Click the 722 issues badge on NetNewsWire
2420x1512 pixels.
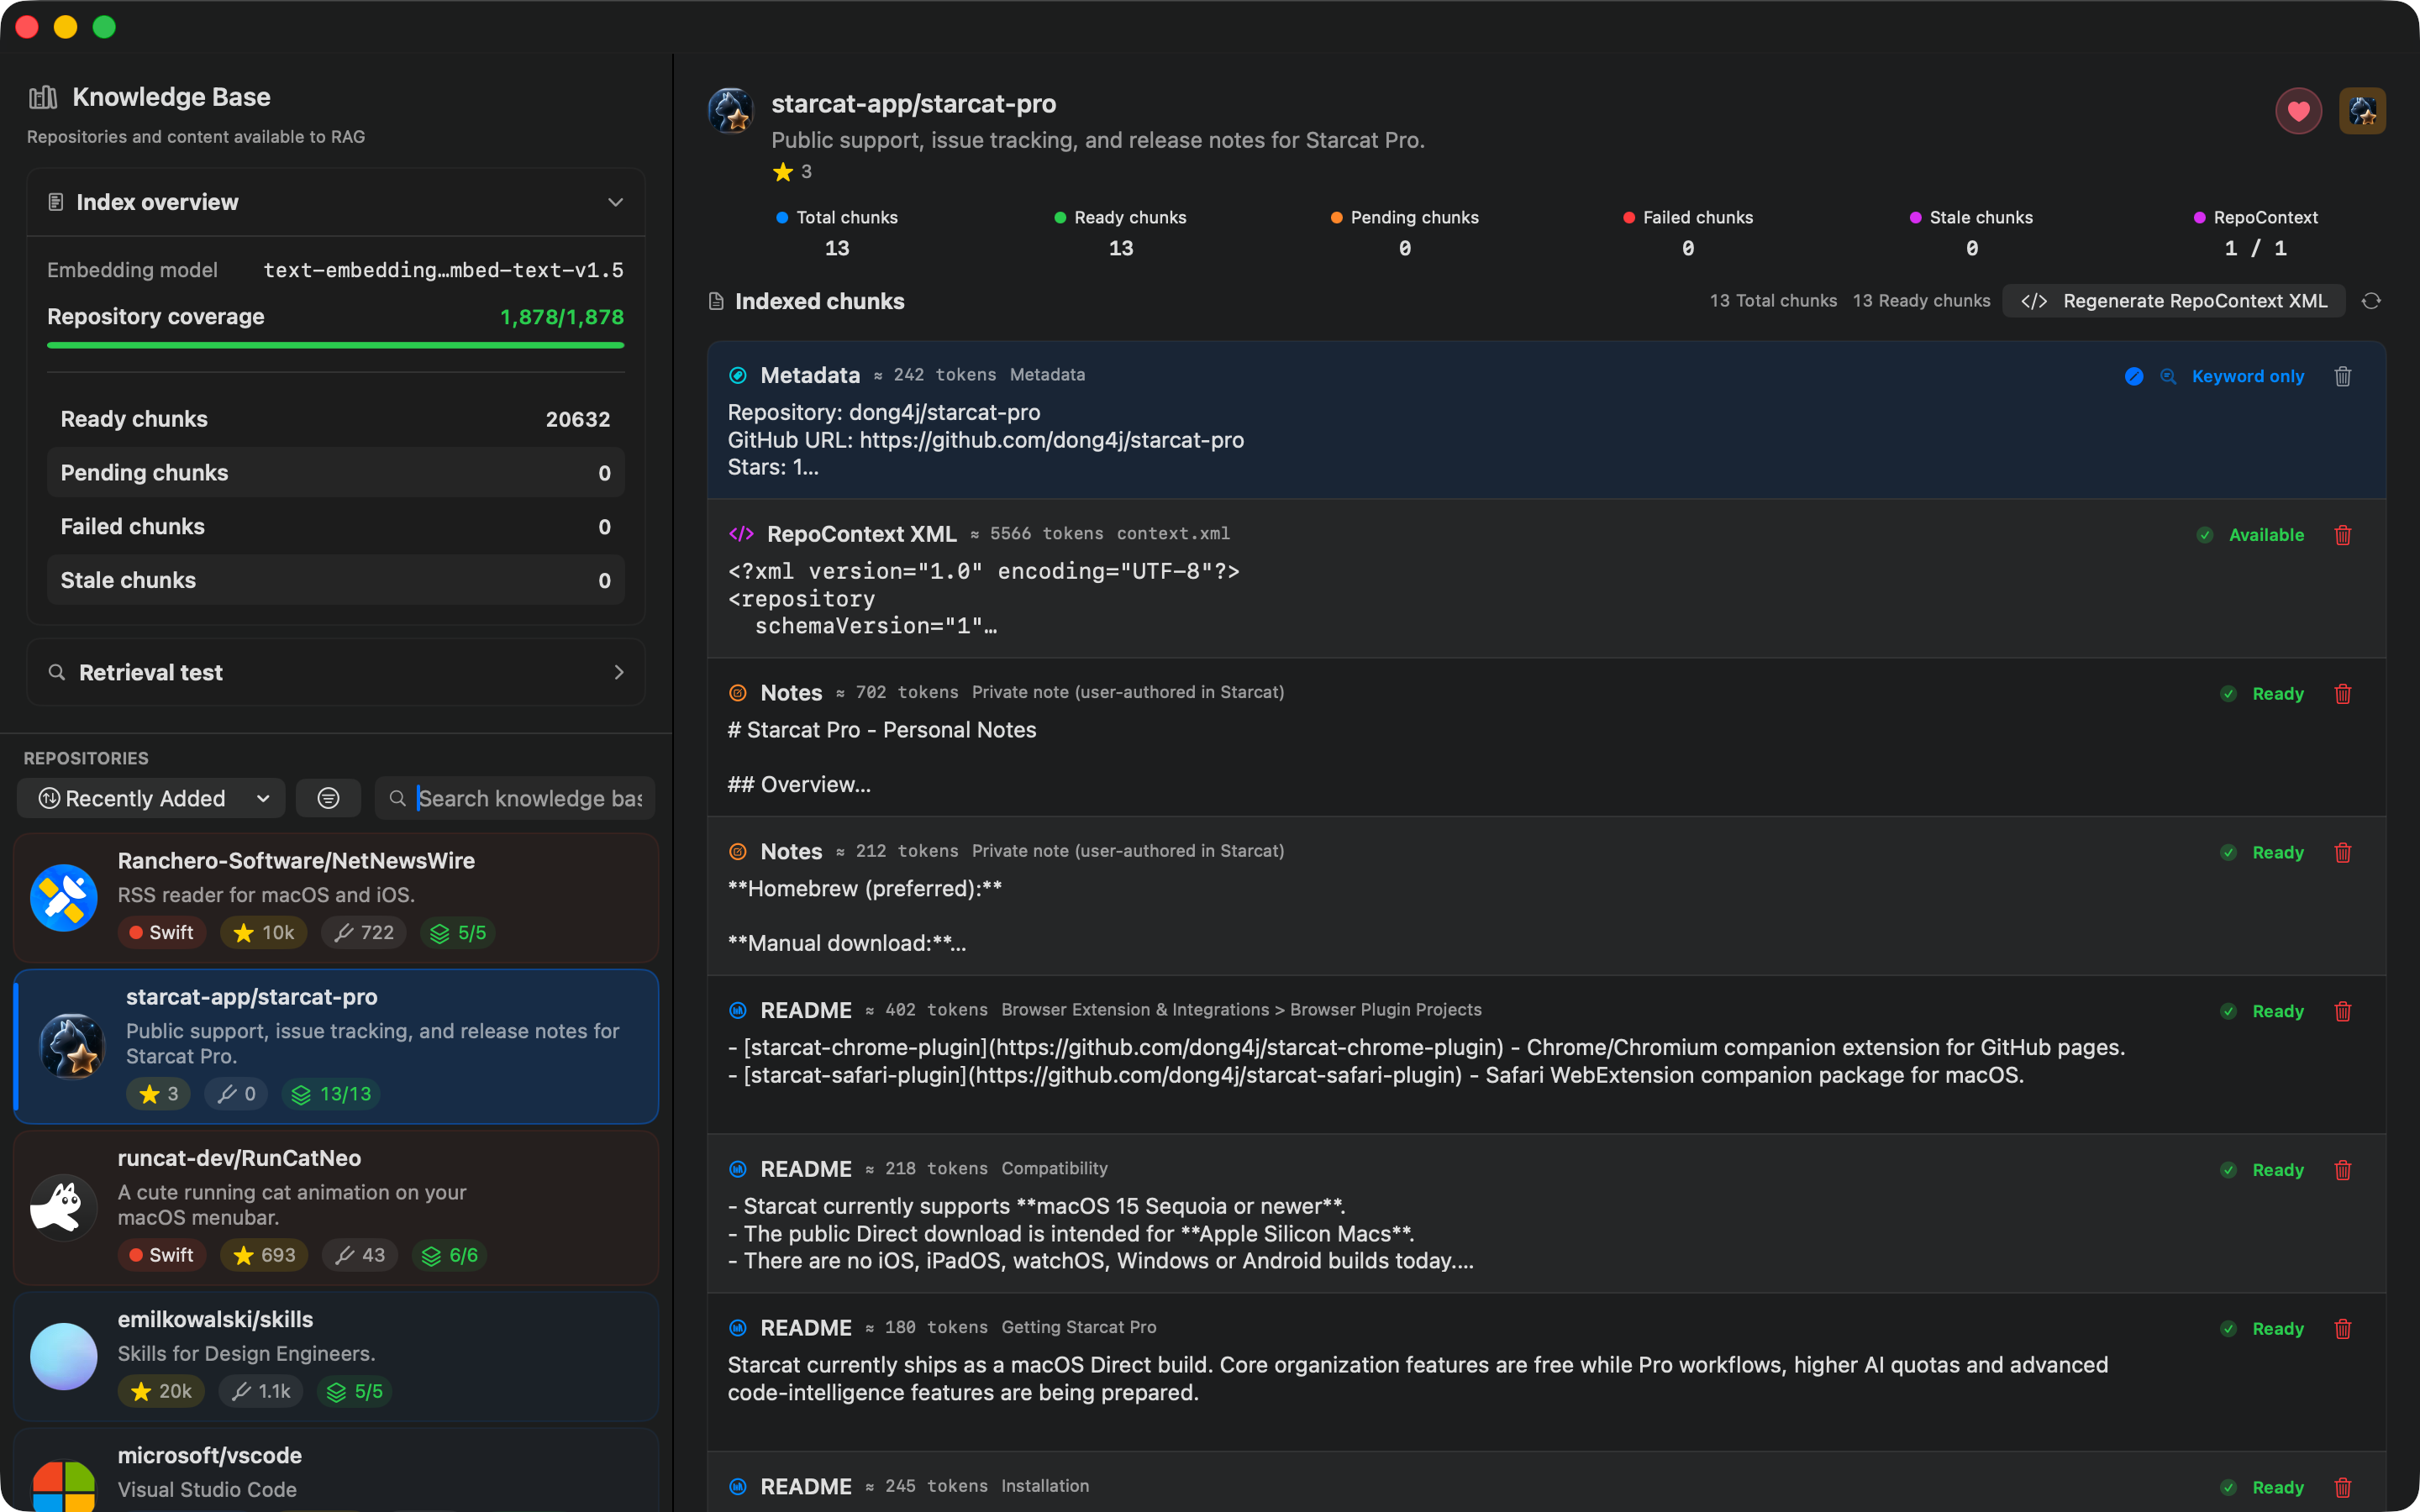click(364, 933)
